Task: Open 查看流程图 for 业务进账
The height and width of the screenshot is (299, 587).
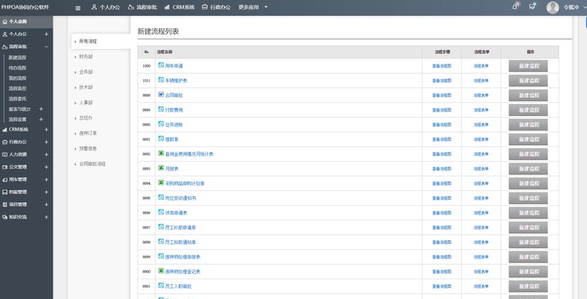Action: [442, 125]
